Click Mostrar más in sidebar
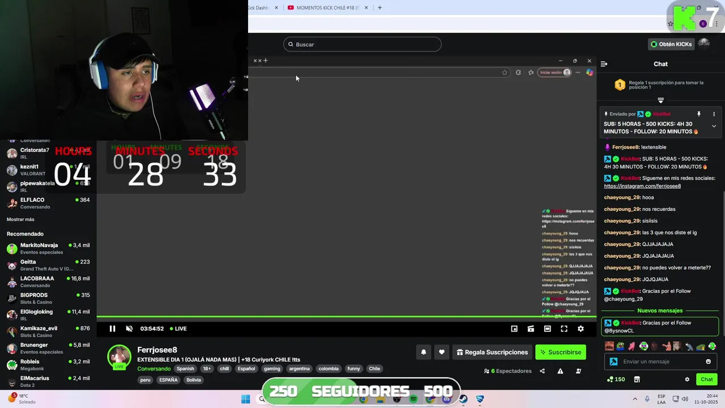Image resolution: width=725 pixels, height=408 pixels. pyautogui.click(x=20, y=219)
